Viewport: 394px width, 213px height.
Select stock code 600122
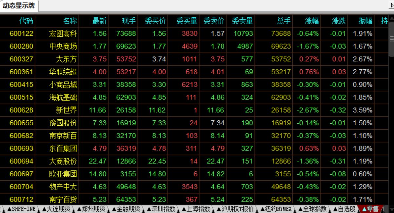21,34
